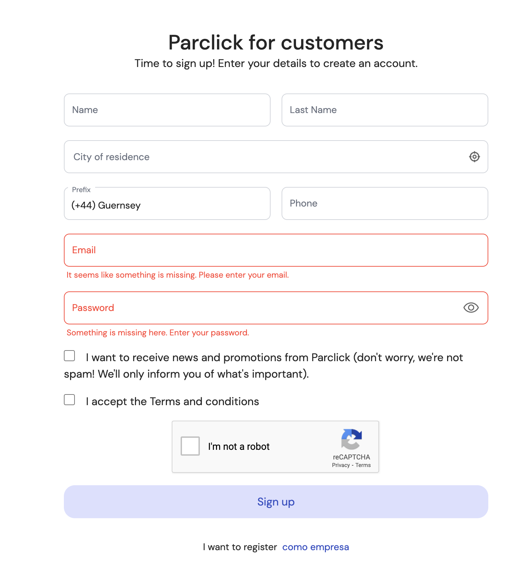This screenshot has width=524, height=567.
Task: Accept the Terms and conditions checkbox
Action: coord(69,399)
